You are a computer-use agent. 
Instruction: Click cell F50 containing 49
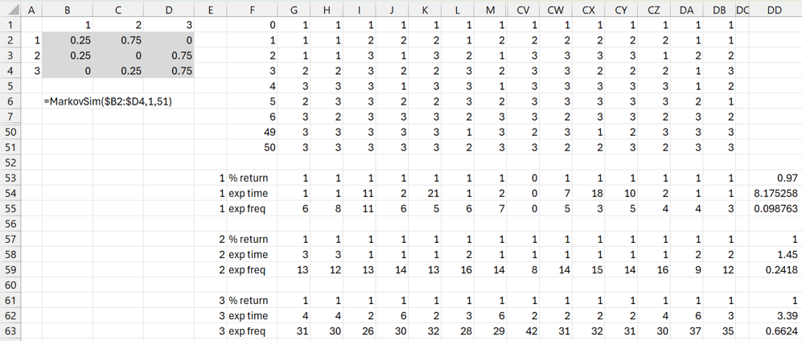click(x=251, y=133)
